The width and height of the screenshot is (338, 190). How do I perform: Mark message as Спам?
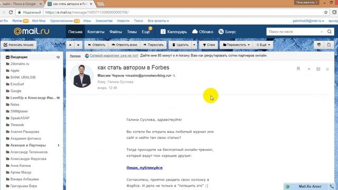click(209, 45)
